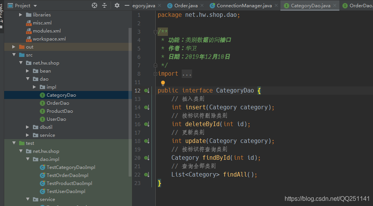The image size is (373, 206).
Task: Select misc.xml in project tree
Action: coord(42,23)
